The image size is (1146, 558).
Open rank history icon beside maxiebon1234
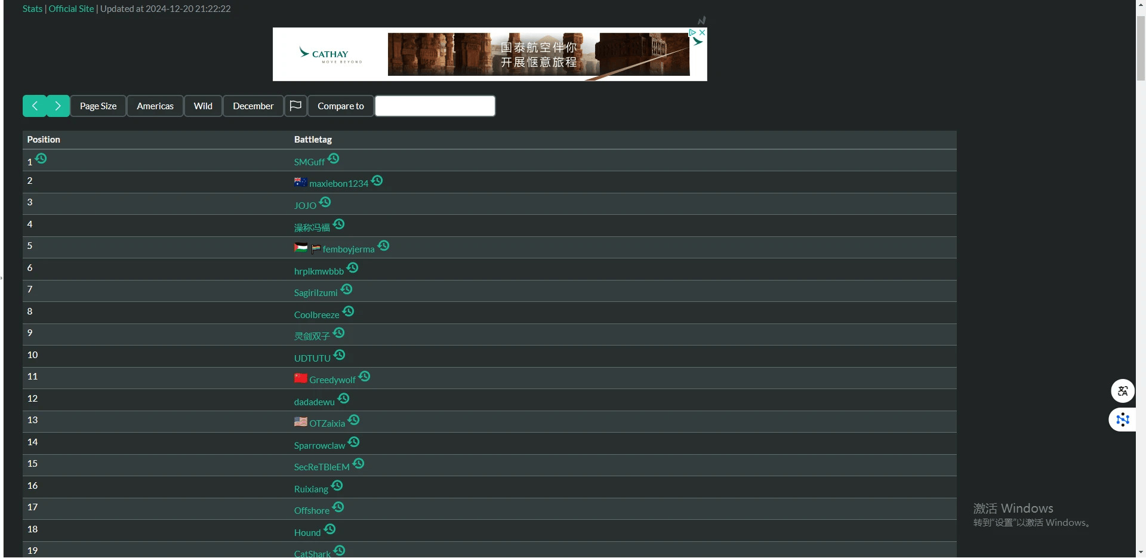click(377, 181)
